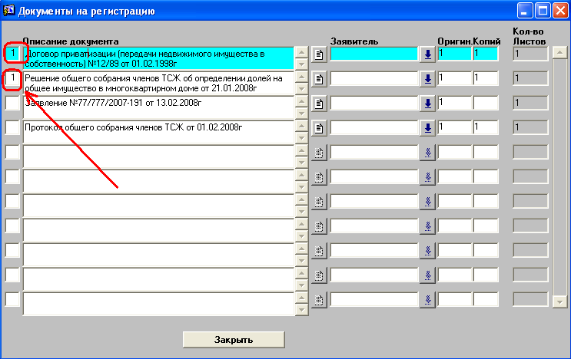Click the Закрыть button
Screen dimensions: 571x359
click(x=234, y=340)
